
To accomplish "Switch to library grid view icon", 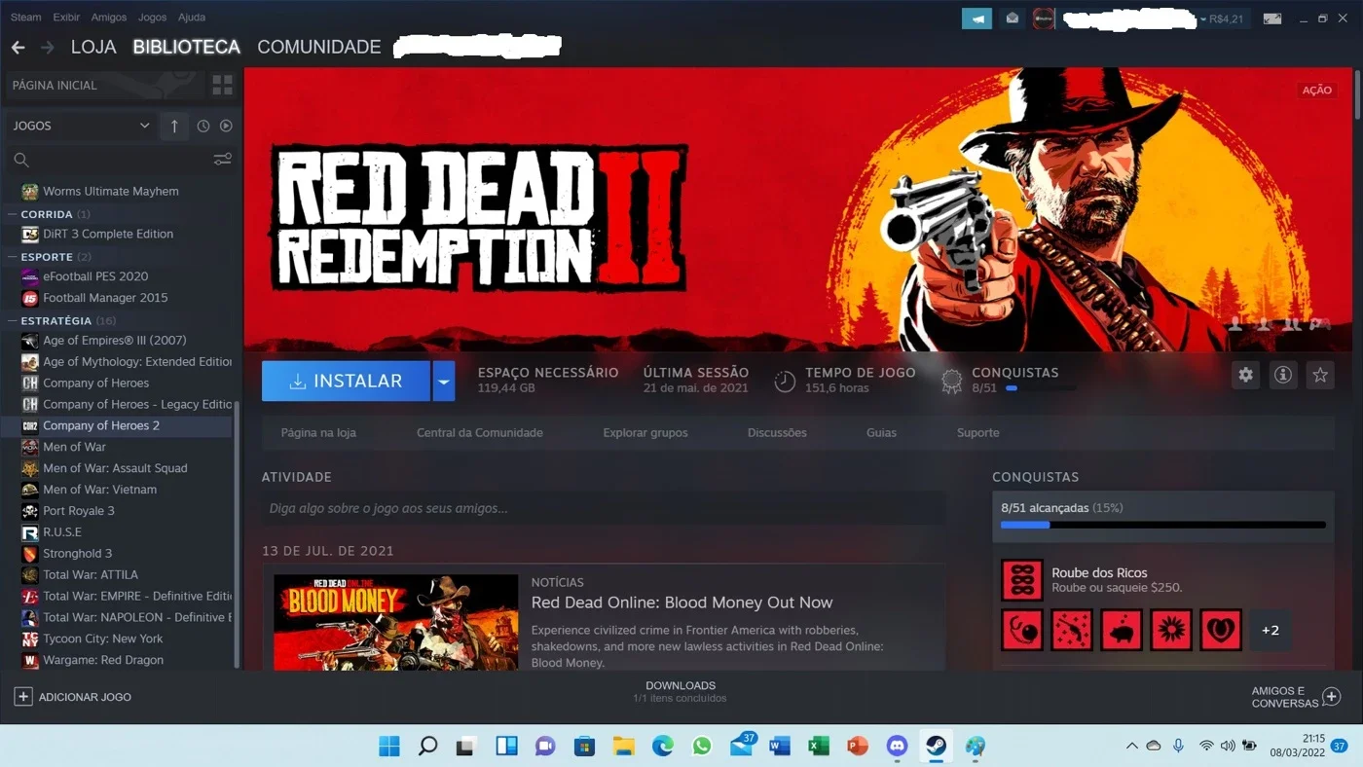I will [x=223, y=85].
